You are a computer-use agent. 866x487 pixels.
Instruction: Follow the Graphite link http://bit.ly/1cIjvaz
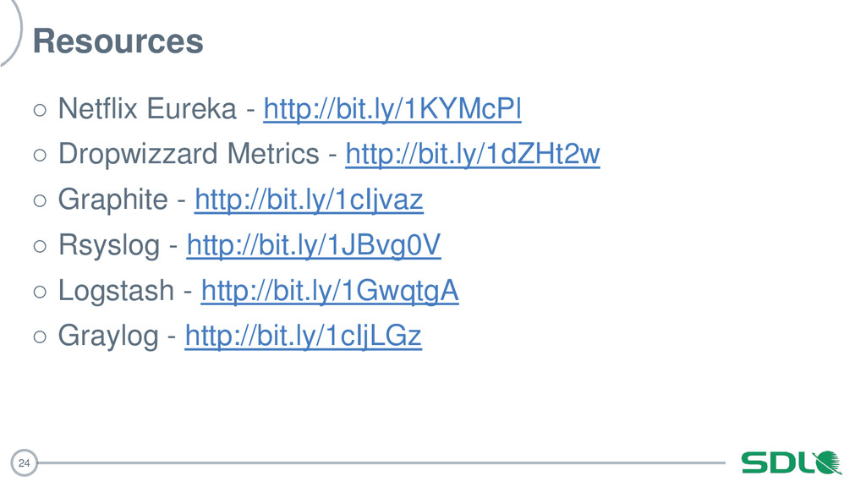coord(309,200)
